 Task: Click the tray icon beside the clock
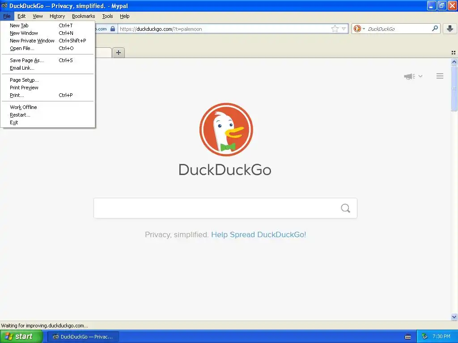coord(425,337)
